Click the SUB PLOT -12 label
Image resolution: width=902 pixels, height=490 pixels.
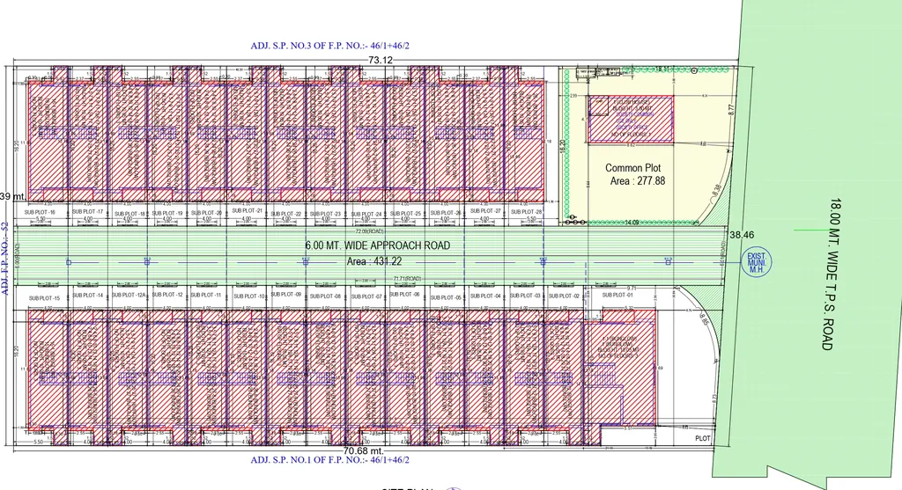click(167, 294)
